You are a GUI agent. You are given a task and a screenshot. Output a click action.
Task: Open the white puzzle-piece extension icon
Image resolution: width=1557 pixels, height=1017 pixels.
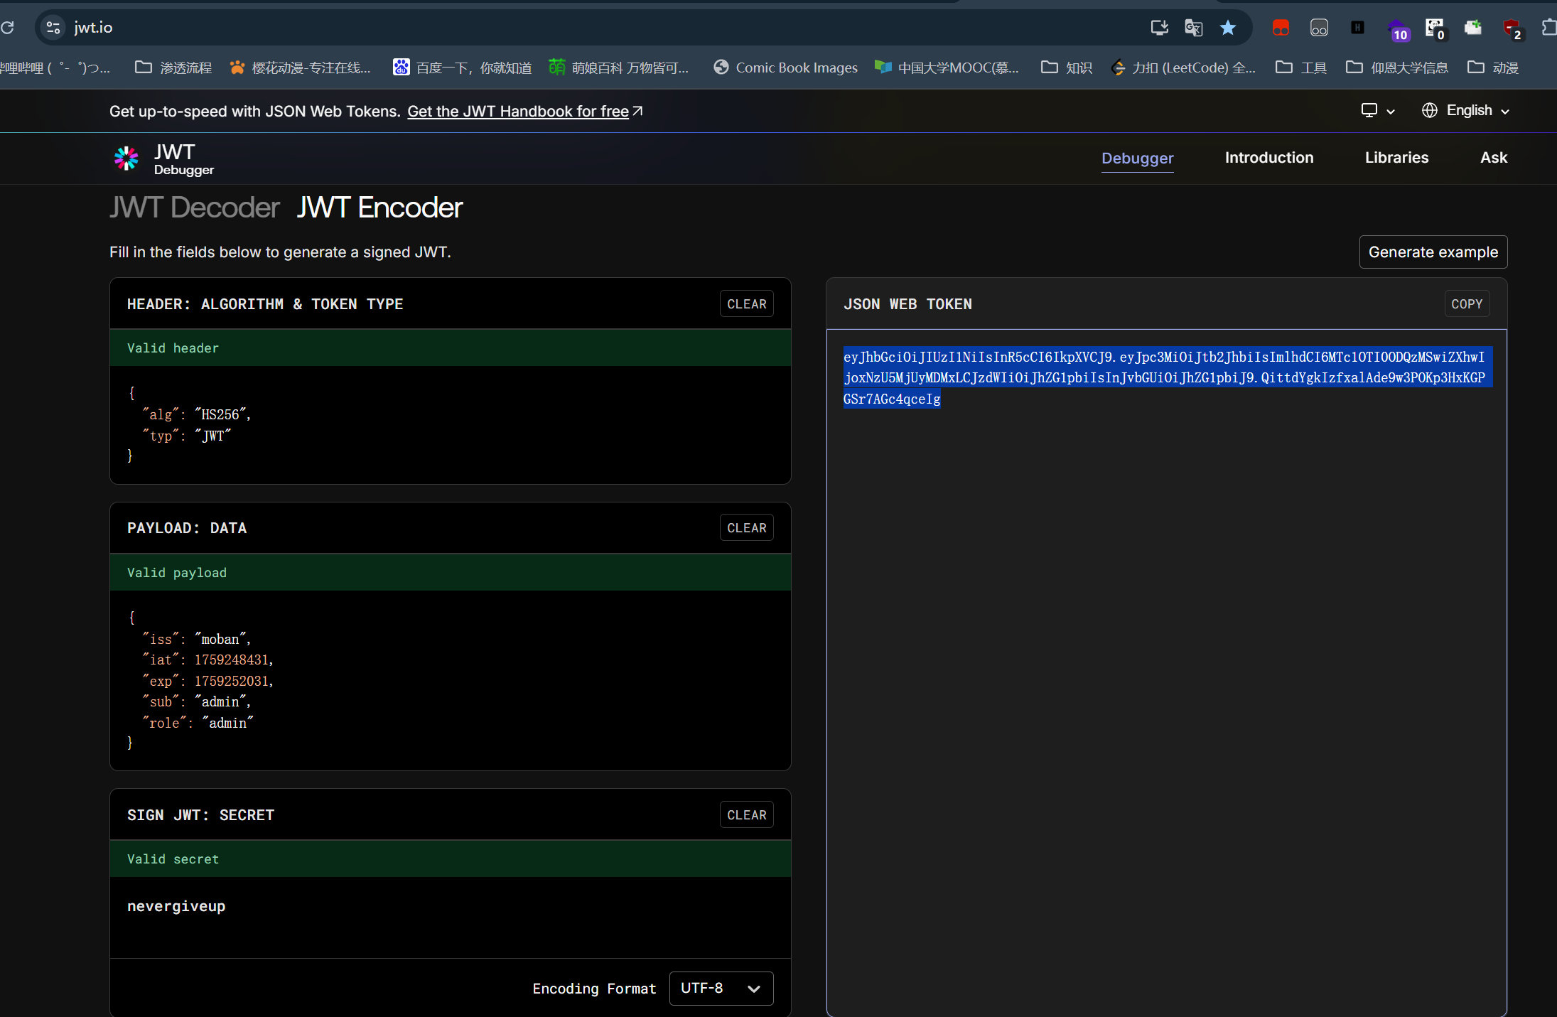tap(1472, 28)
